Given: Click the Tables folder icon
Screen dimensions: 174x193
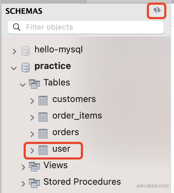Looking at the screenshot, I should [x=34, y=84].
